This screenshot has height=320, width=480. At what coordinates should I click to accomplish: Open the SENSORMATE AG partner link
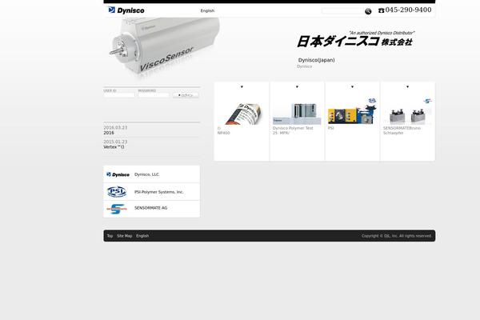pyautogui.click(x=151, y=208)
